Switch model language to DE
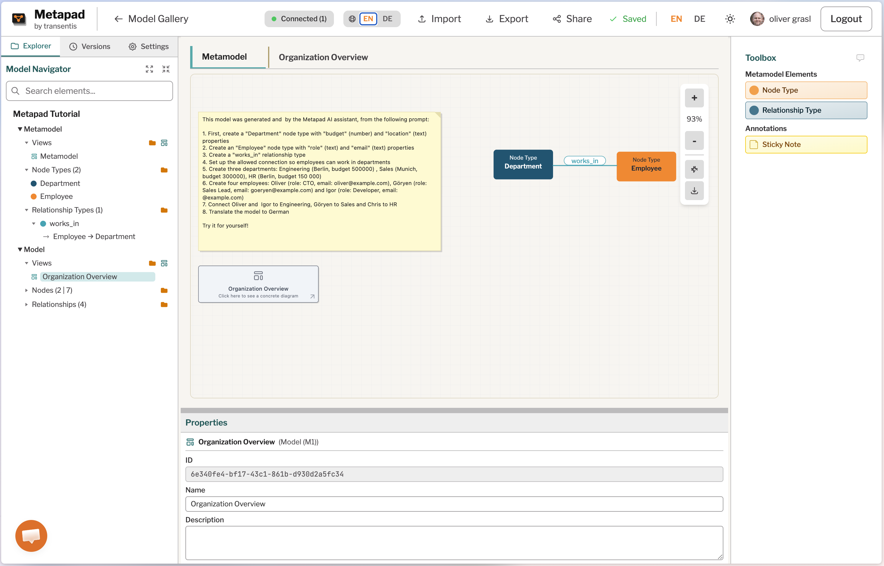 click(387, 19)
